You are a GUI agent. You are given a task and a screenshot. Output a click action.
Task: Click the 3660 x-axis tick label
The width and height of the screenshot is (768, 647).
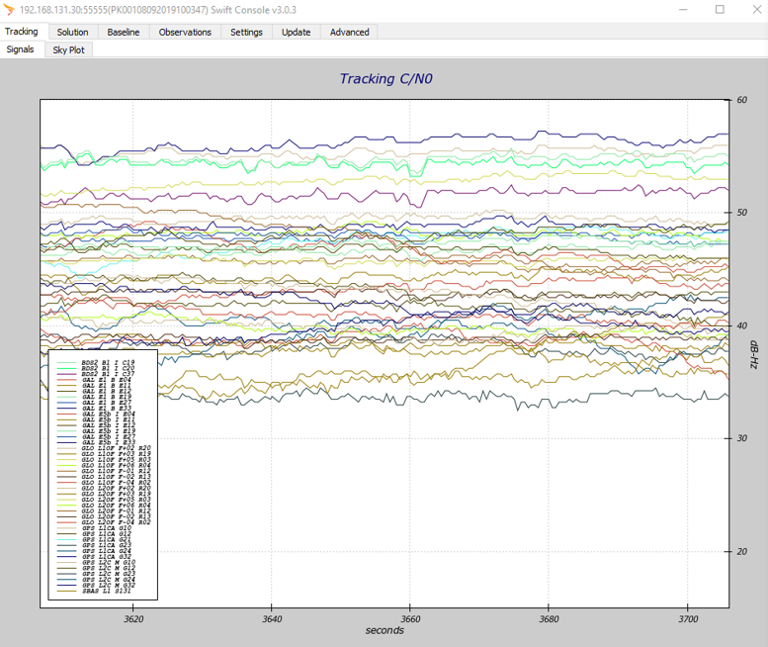410,619
